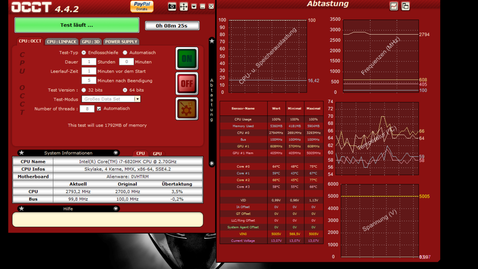Select the Automatisch test type radio
Image resolution: width=478 pixels, height=269 pixels.
[x=125, y=53]
